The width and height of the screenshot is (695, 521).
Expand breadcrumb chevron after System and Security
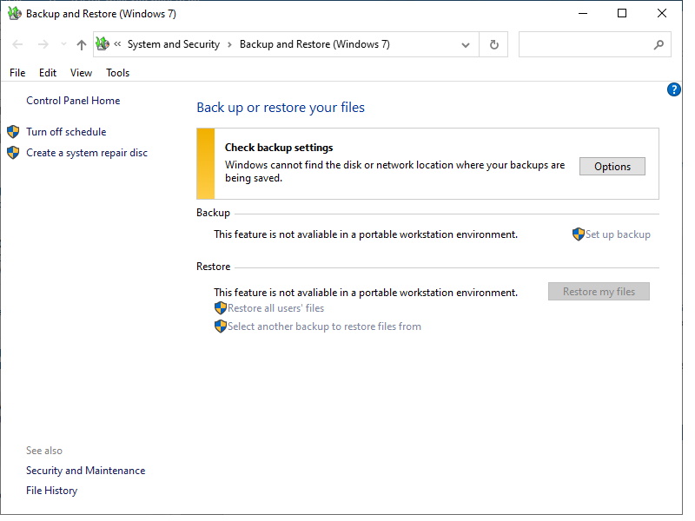pos(229,45)
